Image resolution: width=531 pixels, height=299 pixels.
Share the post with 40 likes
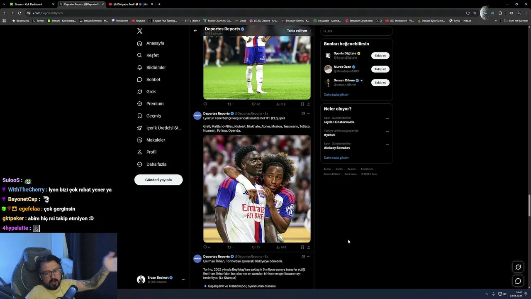[x=309, y=104]
